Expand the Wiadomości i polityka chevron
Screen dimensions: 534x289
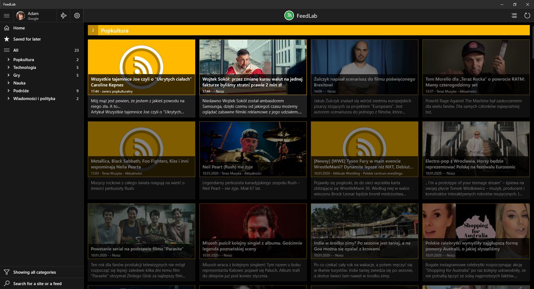[8, 98]
